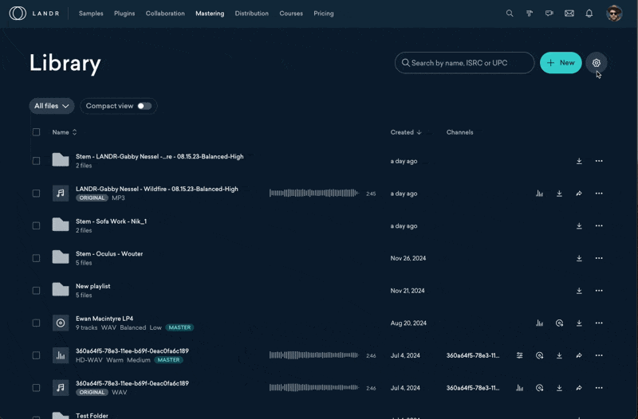Master the LANDR-Gabby Nessel - Wildfire MP3 track
The image size is (638, 419).
click(540, 194)
